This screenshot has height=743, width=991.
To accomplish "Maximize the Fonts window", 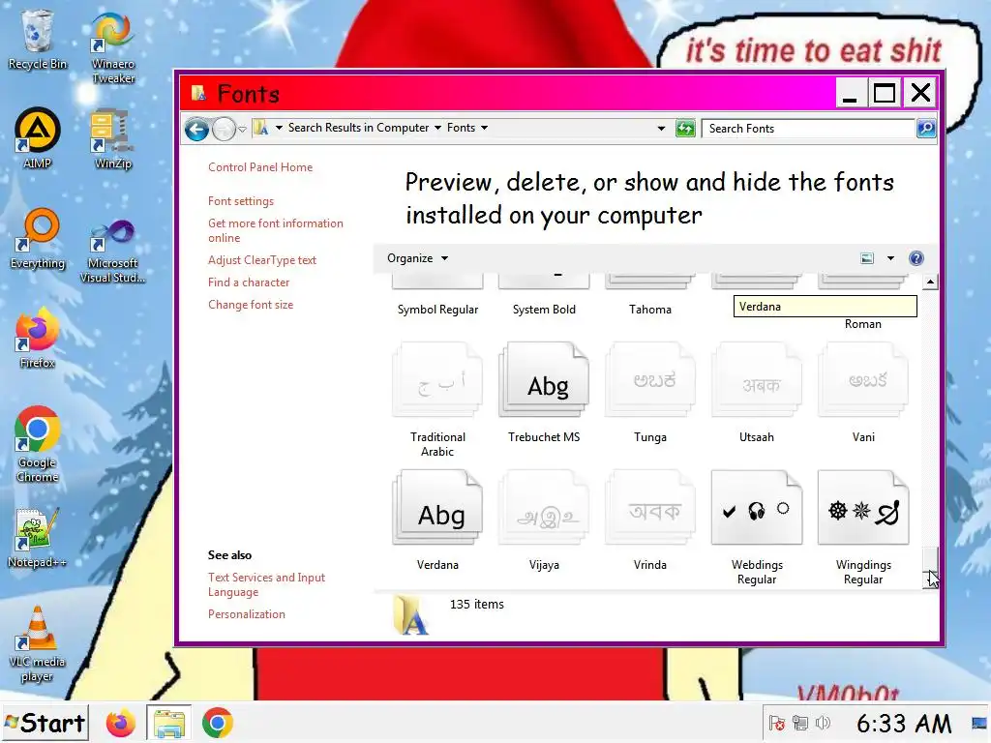I will tap(885, 94).
